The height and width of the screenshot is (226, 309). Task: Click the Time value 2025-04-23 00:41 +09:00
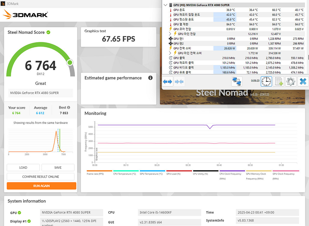(x=267, y=212)
